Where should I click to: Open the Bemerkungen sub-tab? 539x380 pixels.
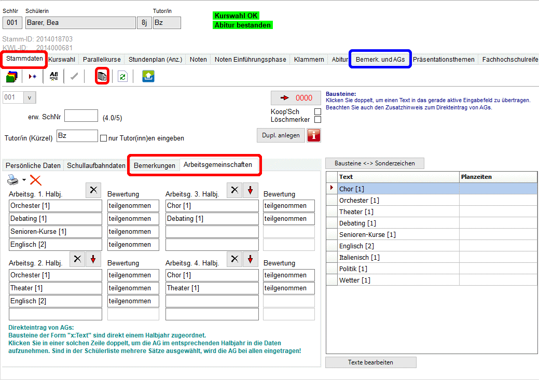(155, 166)
